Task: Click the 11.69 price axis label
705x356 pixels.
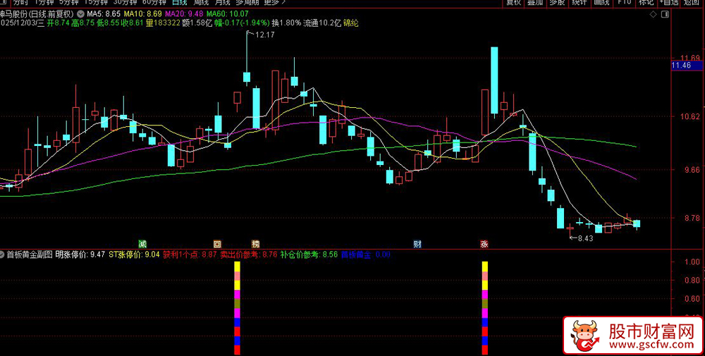Action: (690, 58)
